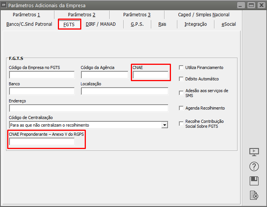Switch to the G.P.S. tab
The width and height of the screenshot is (267, 207).
click(137, 24)
